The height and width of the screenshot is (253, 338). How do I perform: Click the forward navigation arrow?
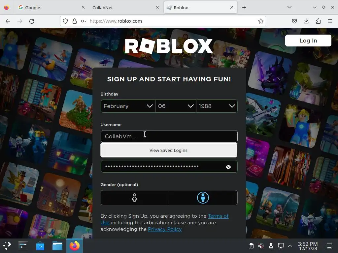click(x=20, y=21)
